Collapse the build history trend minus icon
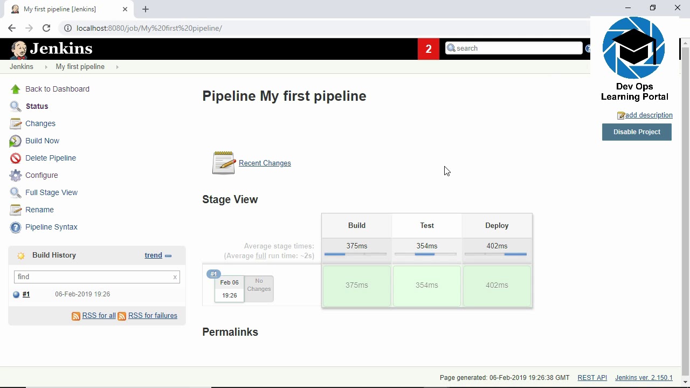 pyautogui.click(x=168, y=256)
